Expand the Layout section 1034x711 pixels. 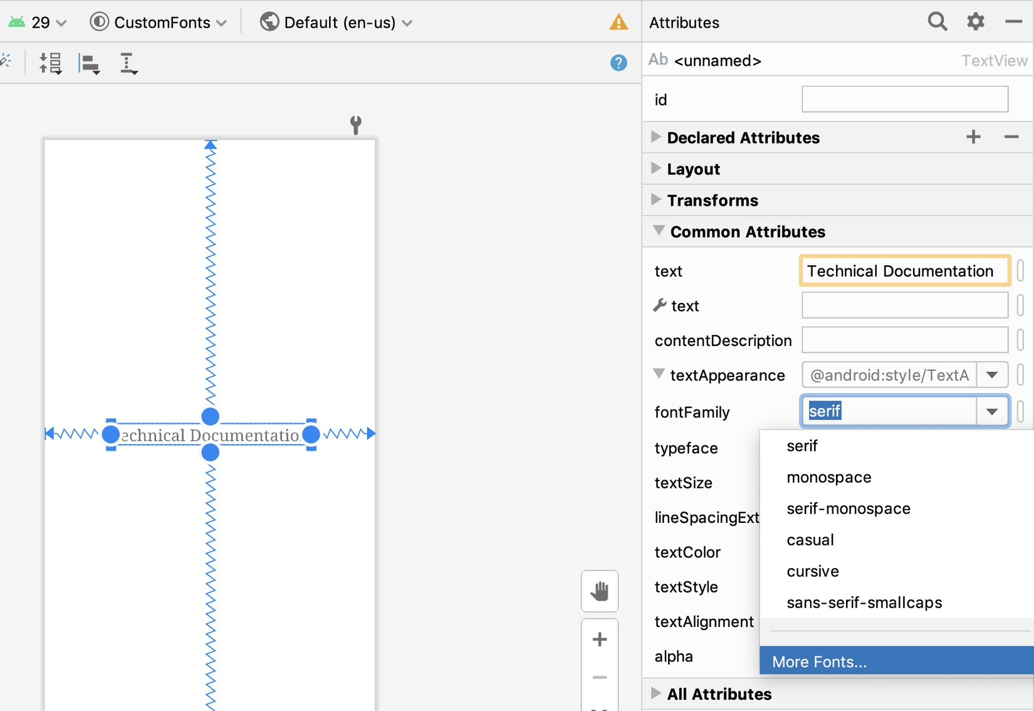(656, 169)
